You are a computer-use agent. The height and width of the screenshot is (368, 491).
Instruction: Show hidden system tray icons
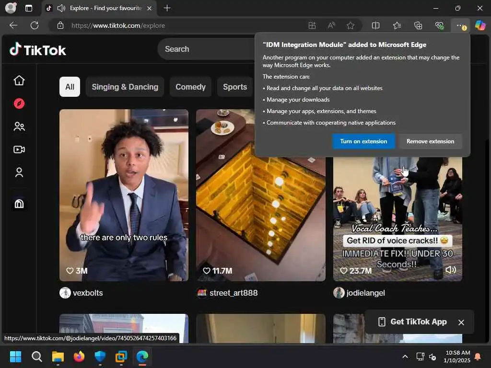coord(405,356)
